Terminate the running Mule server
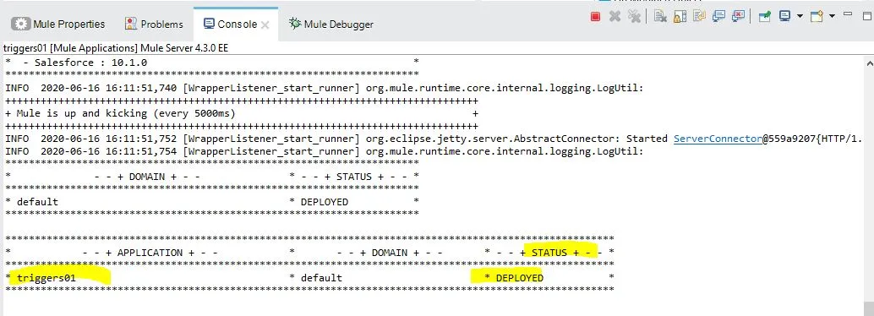 point(595,17)
